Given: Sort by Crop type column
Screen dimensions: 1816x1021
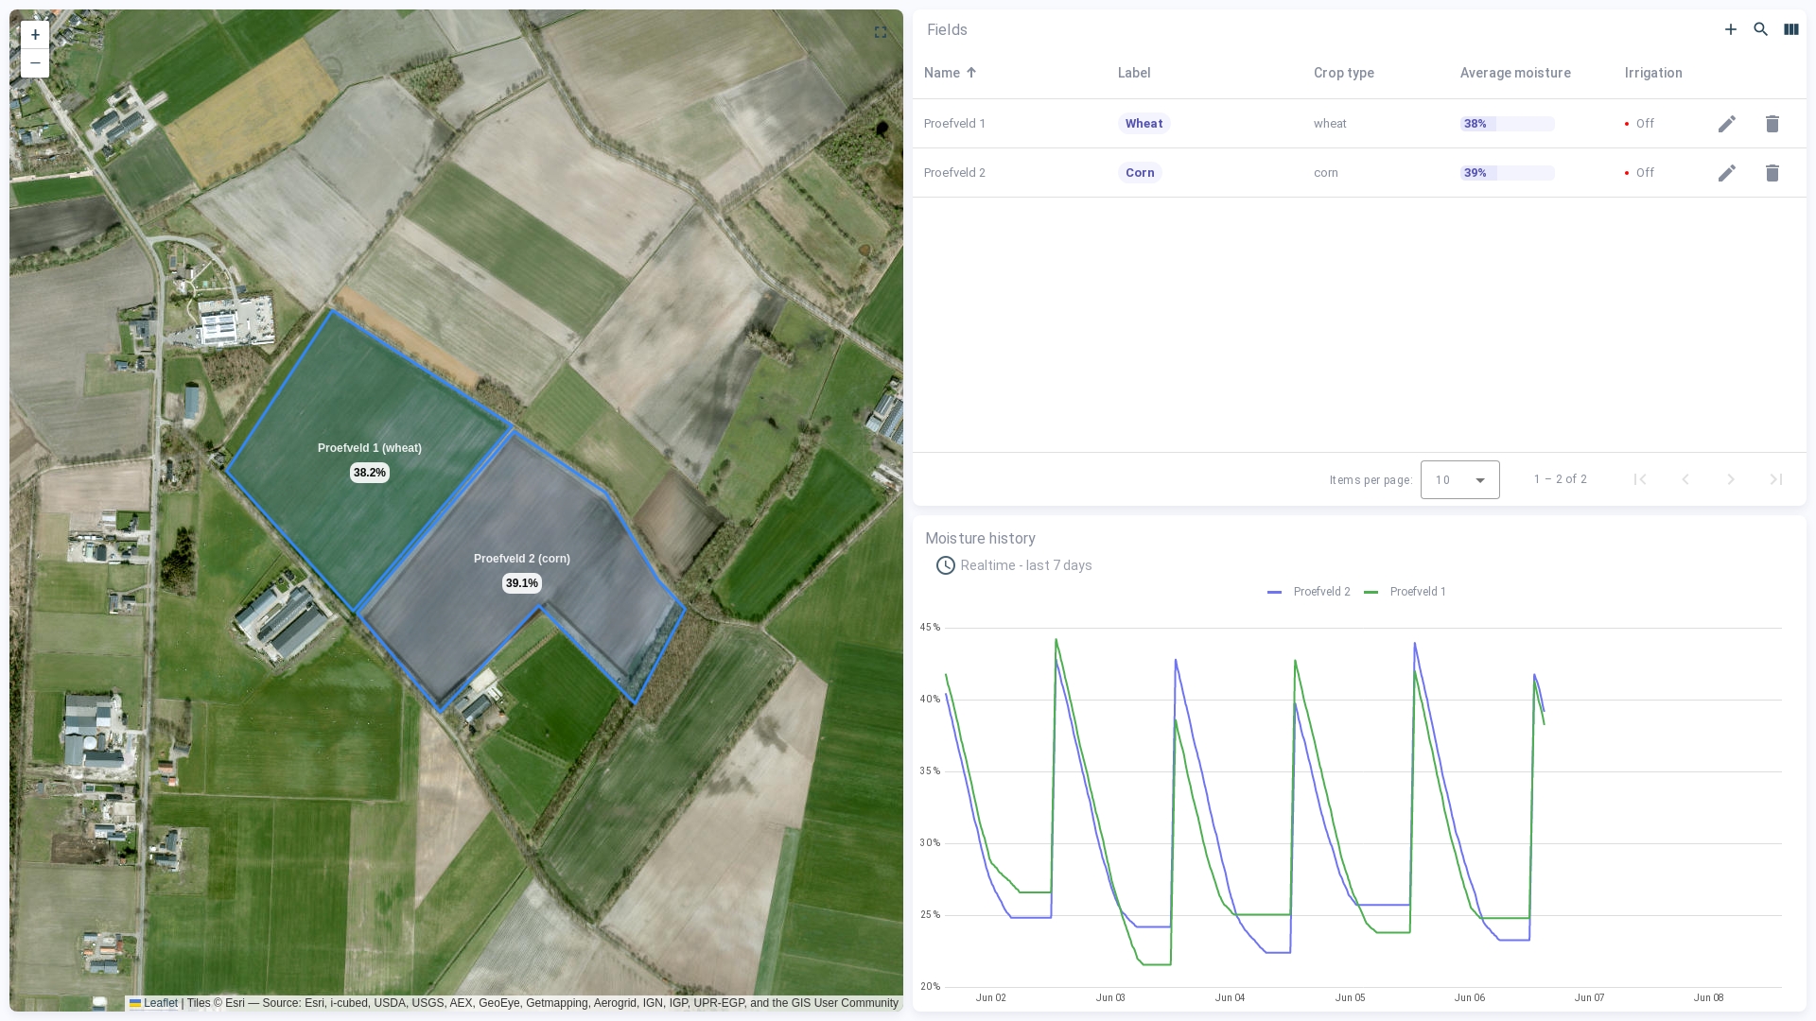Looking at the screenshot, I should click(x=1344, y=73).
